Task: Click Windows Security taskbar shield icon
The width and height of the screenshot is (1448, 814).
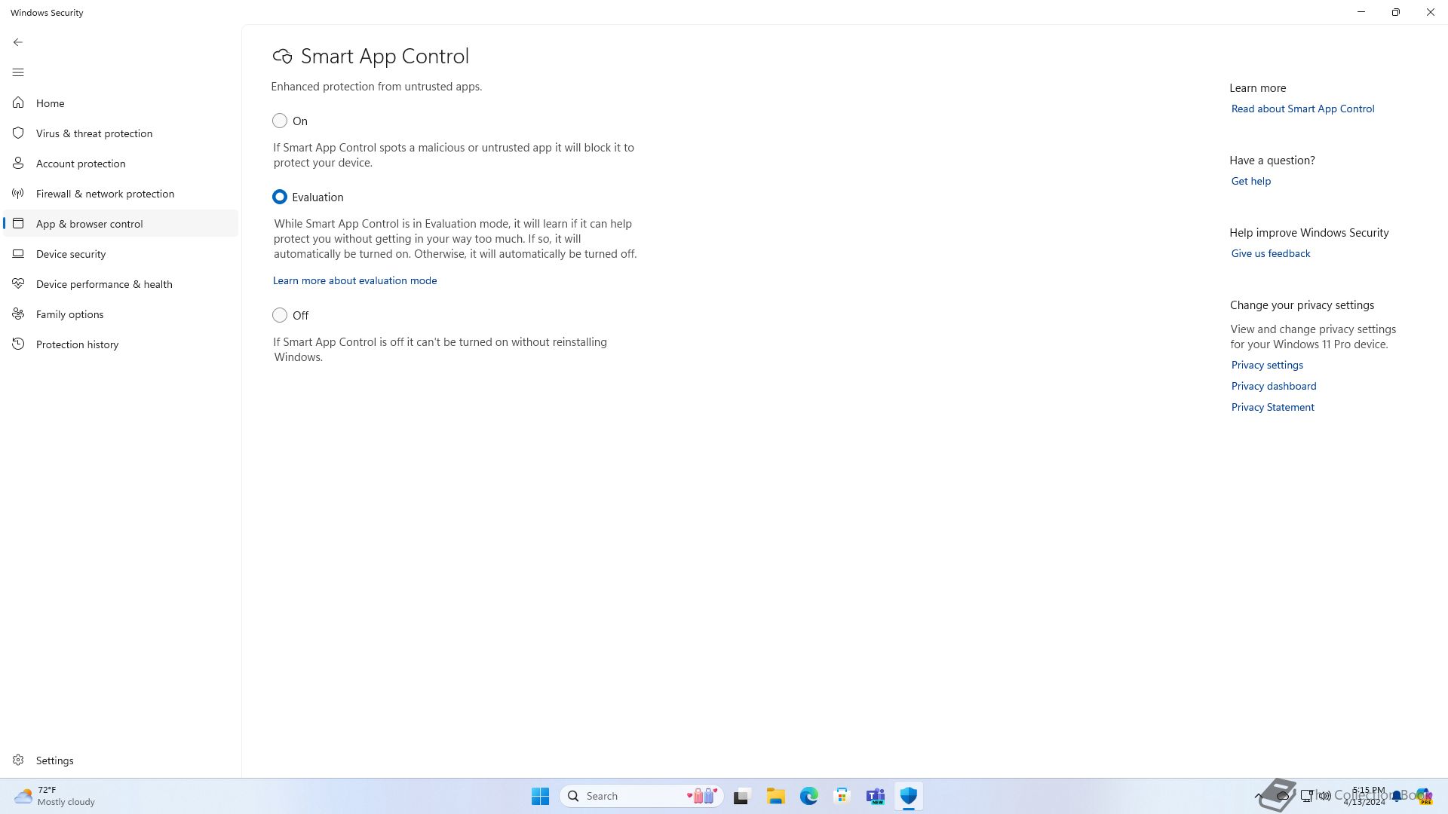Action: [x=908, y=796]
